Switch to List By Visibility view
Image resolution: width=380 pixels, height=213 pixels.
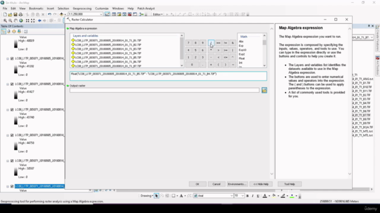click(14, 31)
